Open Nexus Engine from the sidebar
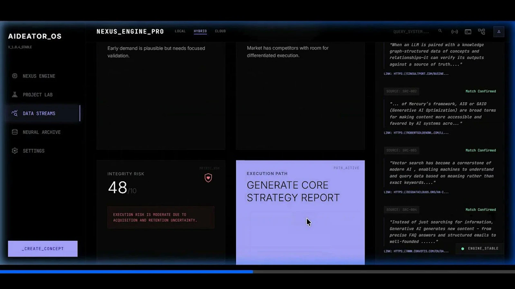The width and height of the screenshot is (515, 289). tap(39, 76)
